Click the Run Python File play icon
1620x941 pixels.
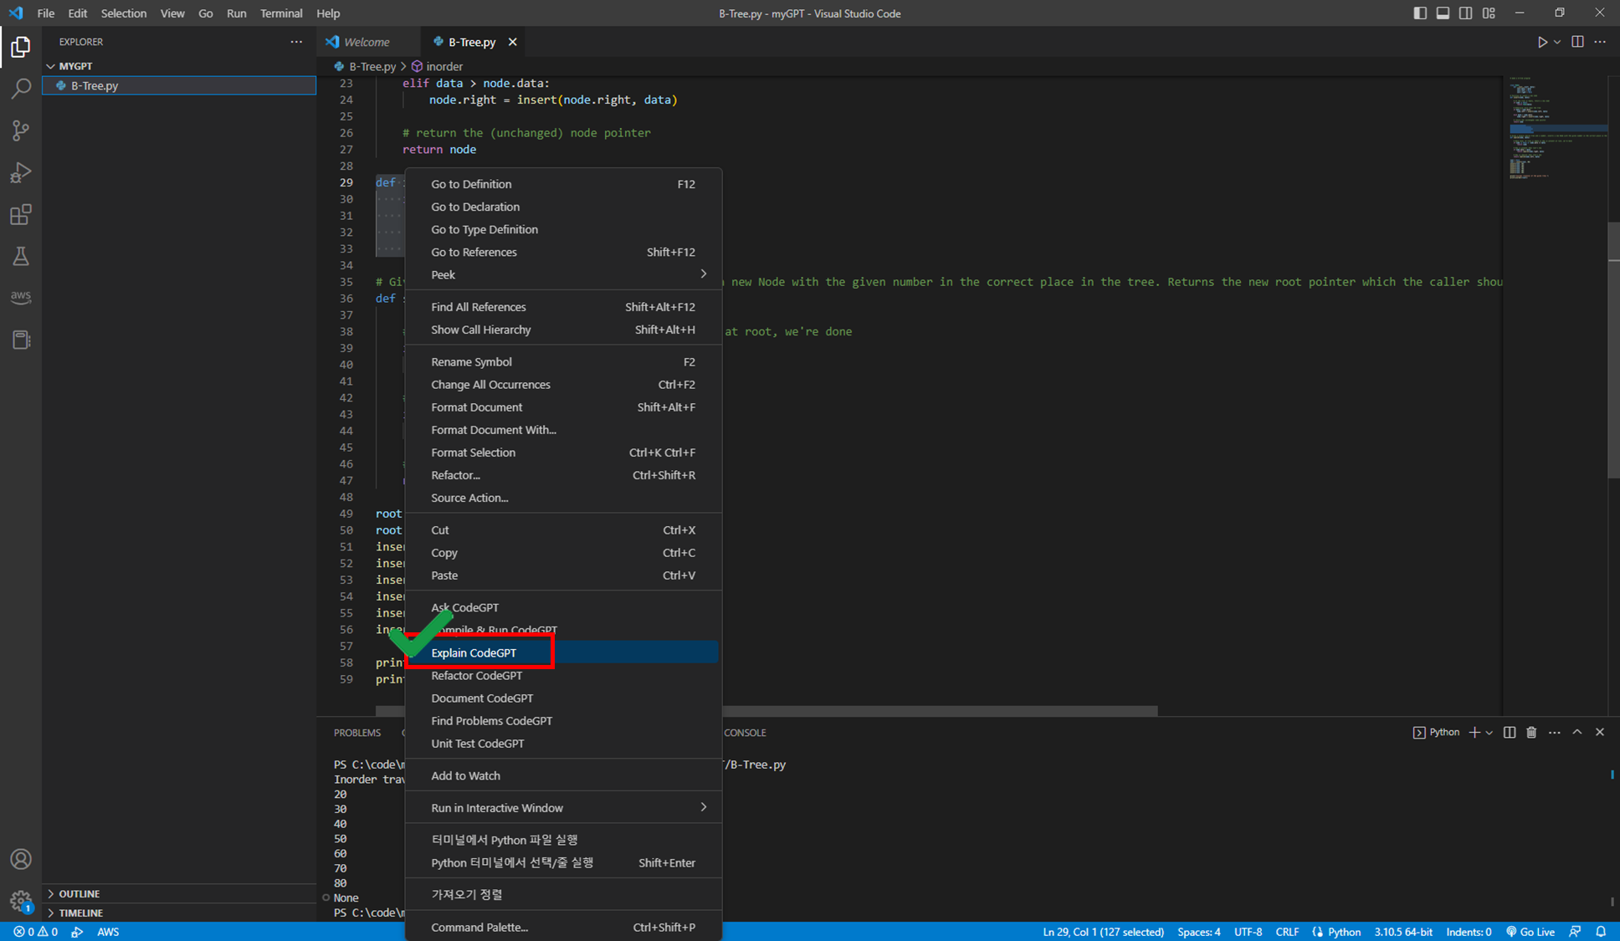(x=1541, y=42)
